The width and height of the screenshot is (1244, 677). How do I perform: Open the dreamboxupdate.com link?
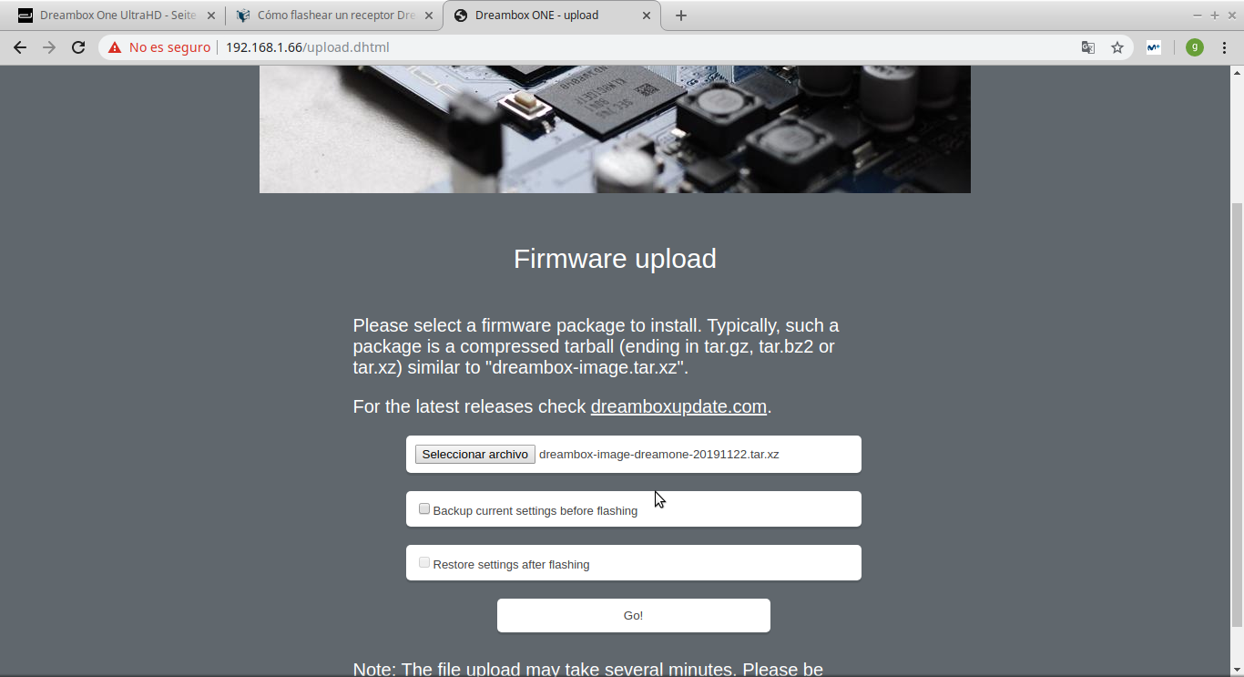(x=678, y=406)
